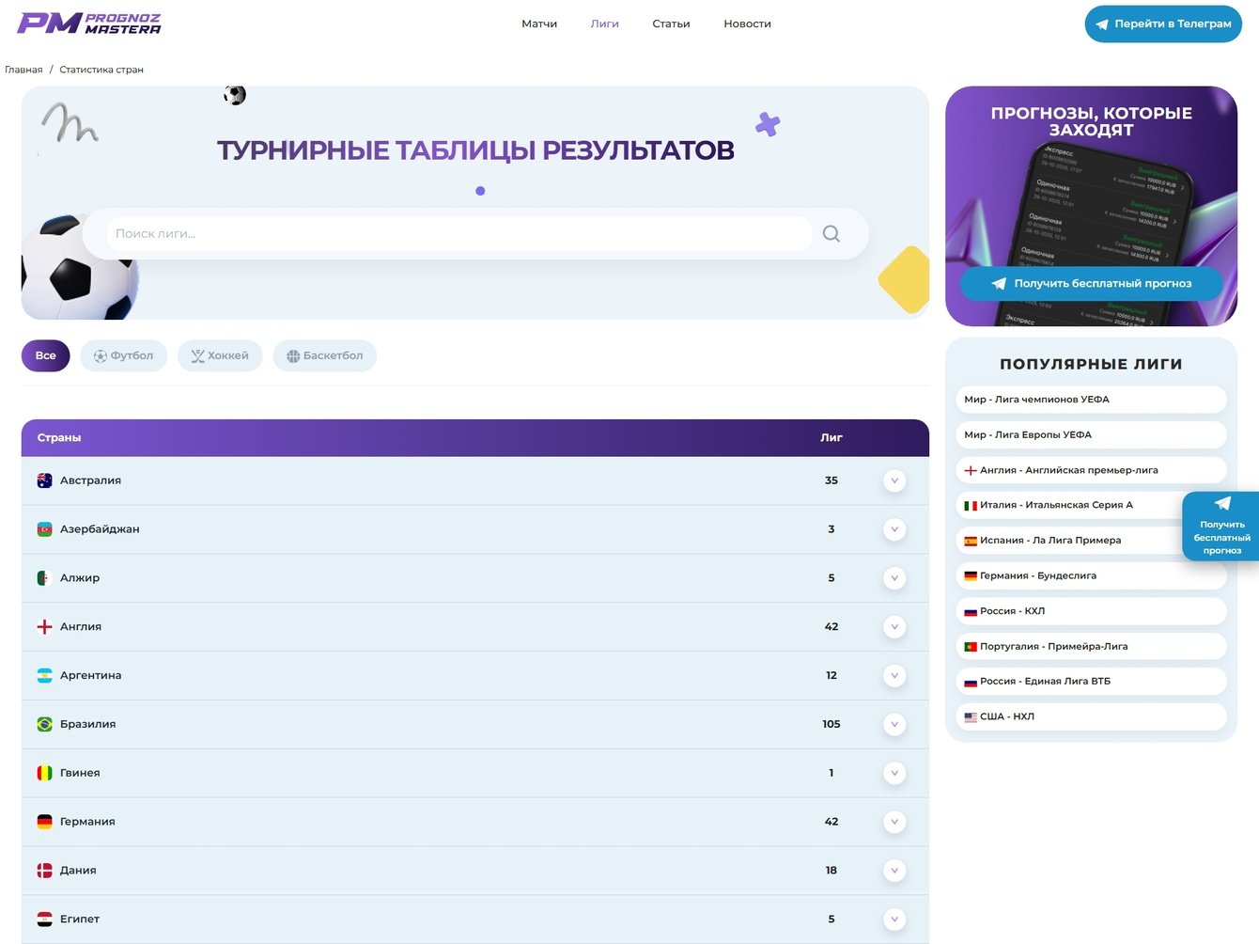Click the Prognoz Mastera logo
Viewport: 1259px width, 944px height.
[x=89, y=24]
